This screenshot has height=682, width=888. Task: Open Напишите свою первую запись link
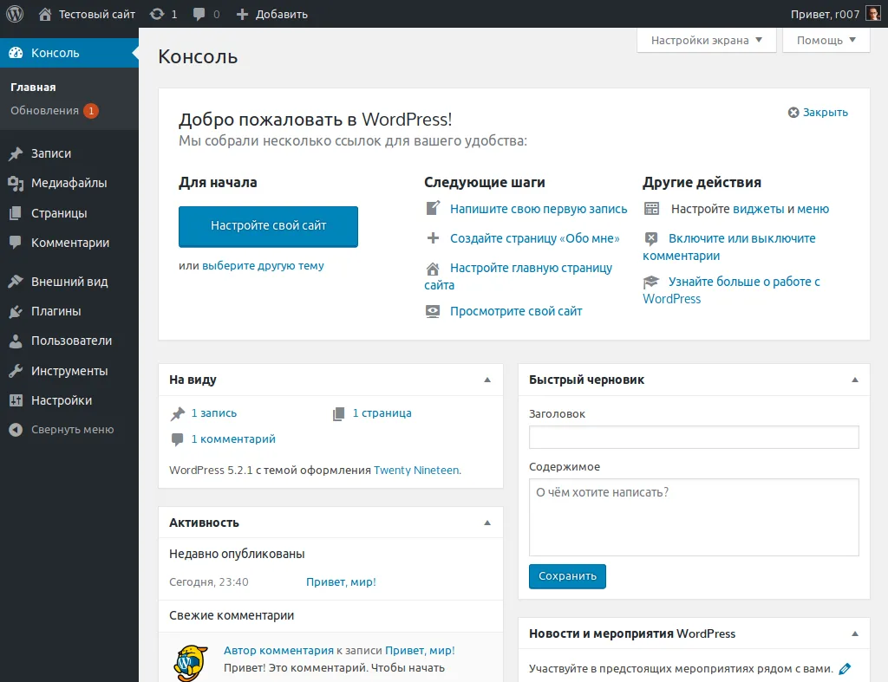pos(539,209)
